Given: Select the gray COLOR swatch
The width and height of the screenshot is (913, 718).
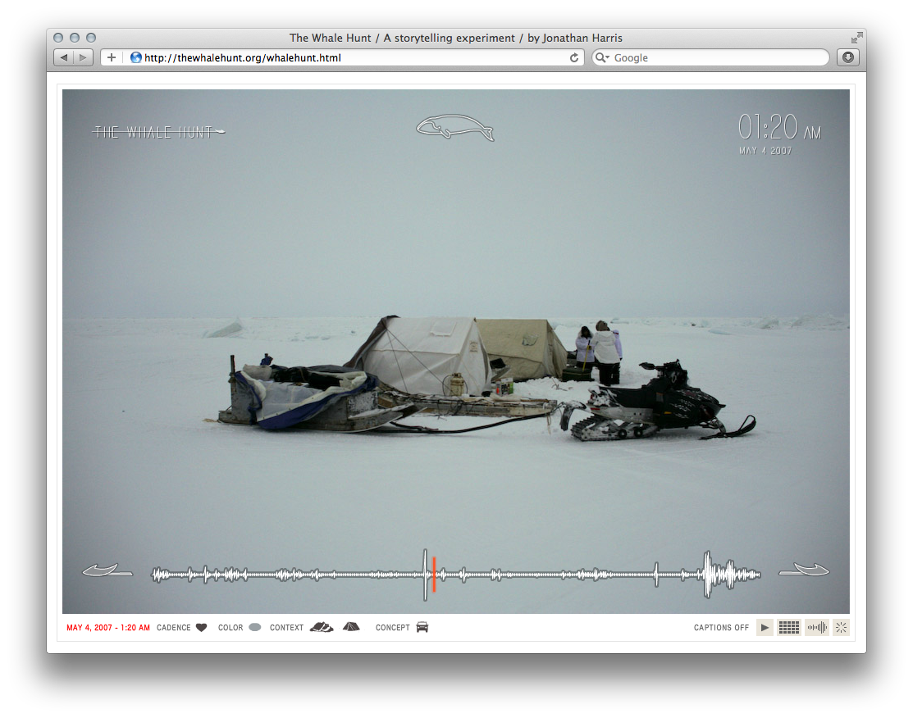Looking at the screenshot, I should pyautogui.click(x=255, y=626).
